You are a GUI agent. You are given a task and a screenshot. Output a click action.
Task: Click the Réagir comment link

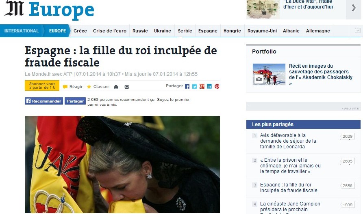coord(73,87)
